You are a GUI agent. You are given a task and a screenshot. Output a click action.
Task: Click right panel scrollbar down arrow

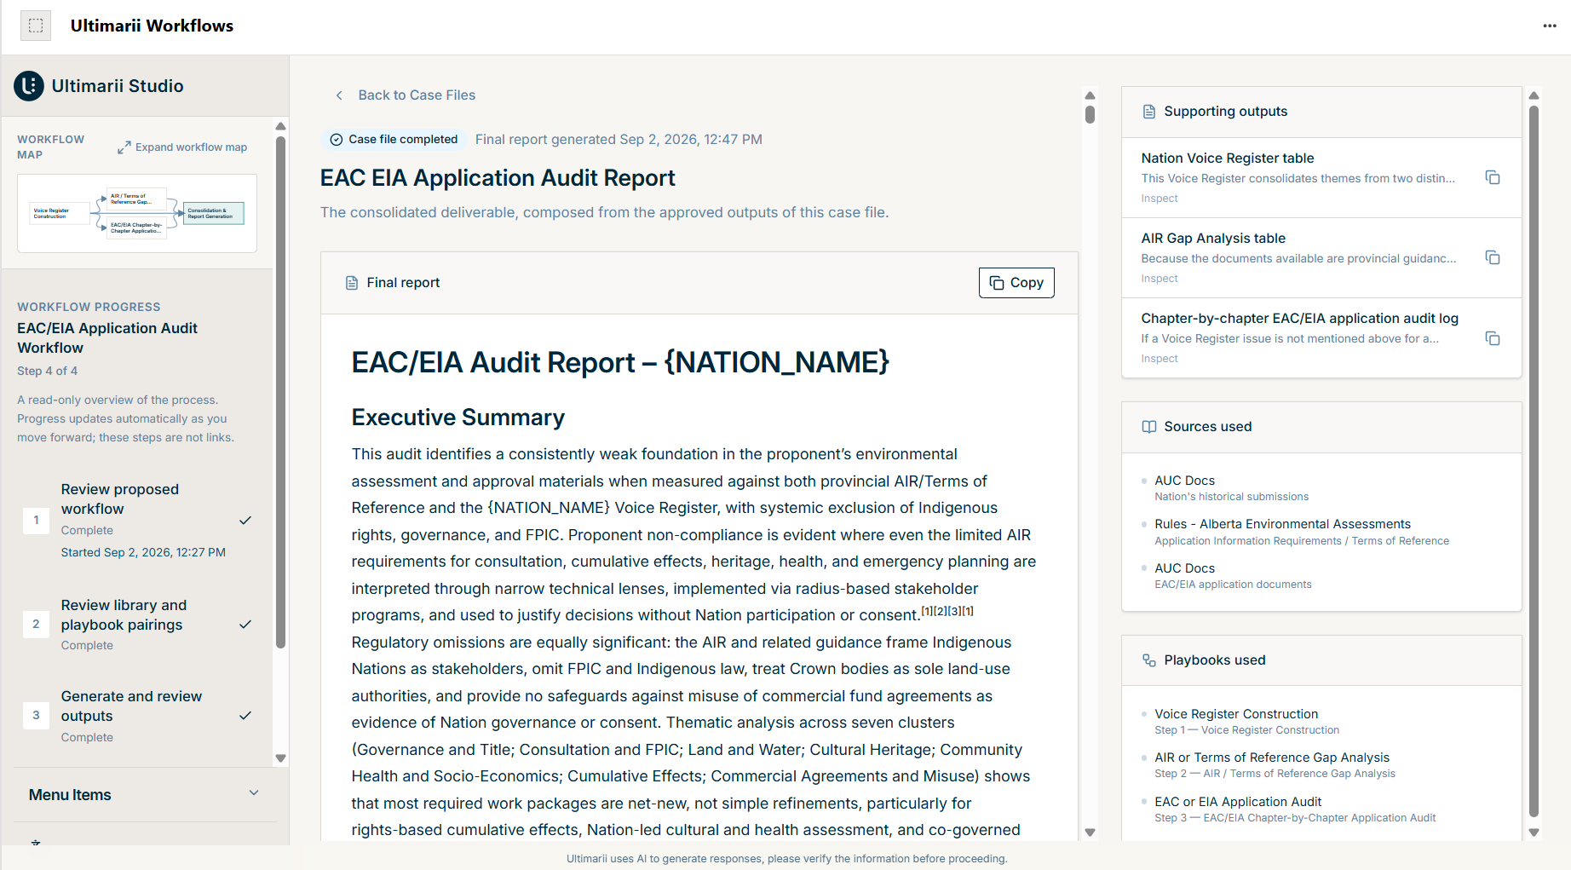coord(1534,833)
